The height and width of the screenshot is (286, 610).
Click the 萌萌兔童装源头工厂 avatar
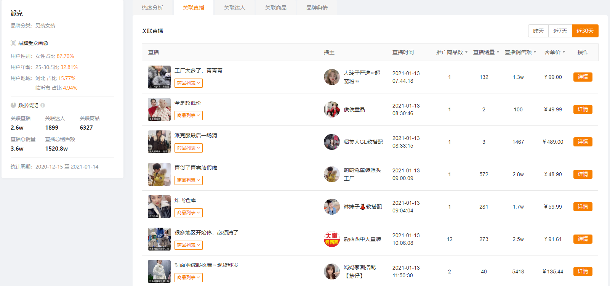click(x=331, y=174)
